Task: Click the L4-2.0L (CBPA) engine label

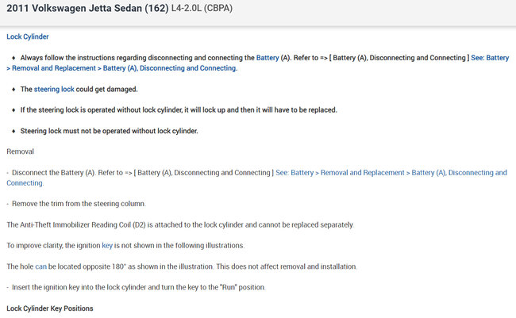Action: tap(209, 9)
